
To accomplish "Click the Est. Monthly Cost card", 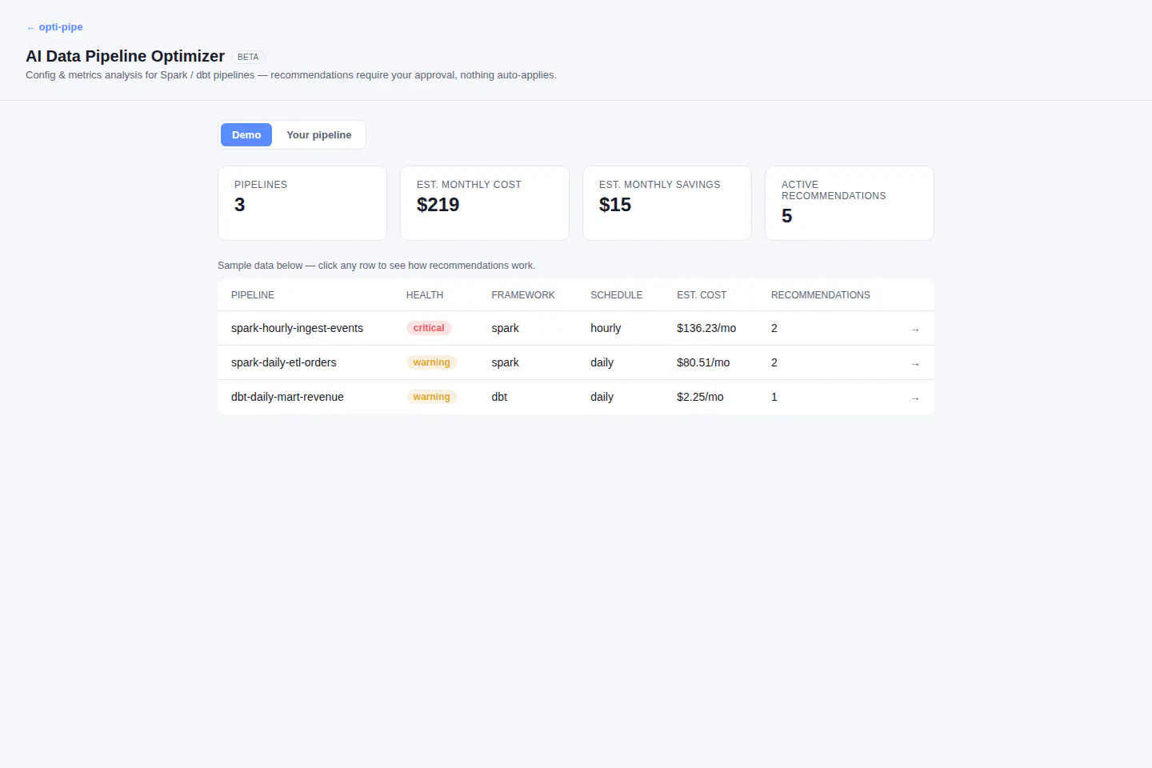I will click(x=485, y=203).
